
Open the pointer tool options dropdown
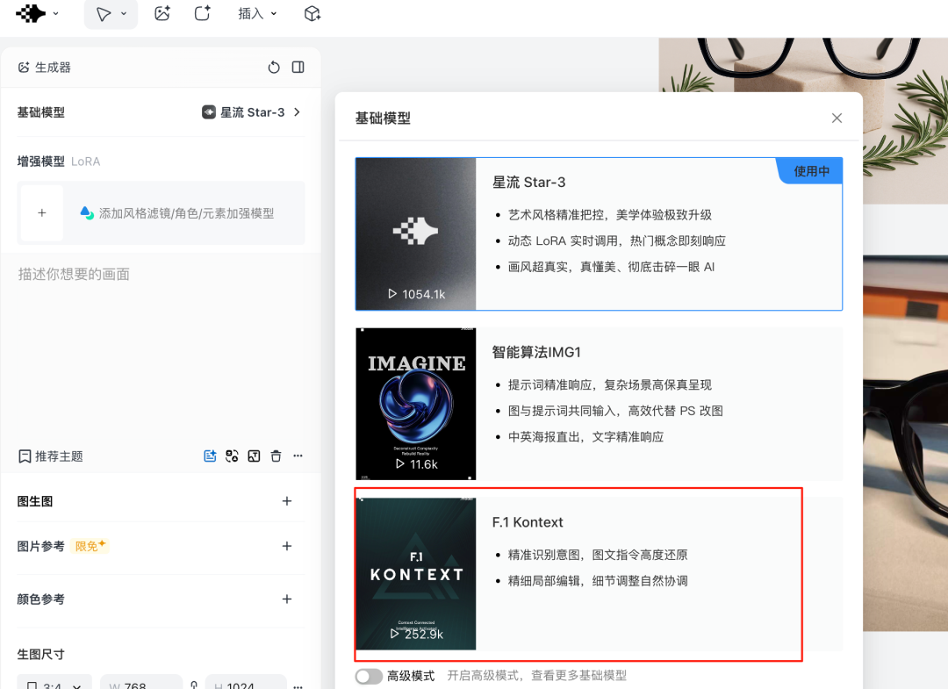pos(124,13)
